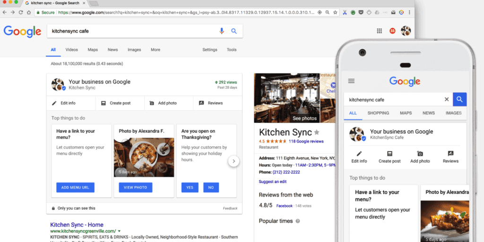Viewport: 484px width, 242px height.
Task: Tap MAPS tab on phone
Action: [x=406, y=113]
